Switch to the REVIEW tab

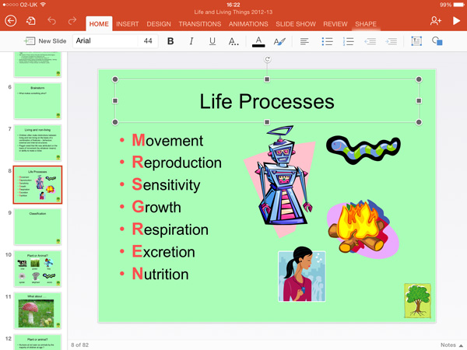click(x=335, y=24)
